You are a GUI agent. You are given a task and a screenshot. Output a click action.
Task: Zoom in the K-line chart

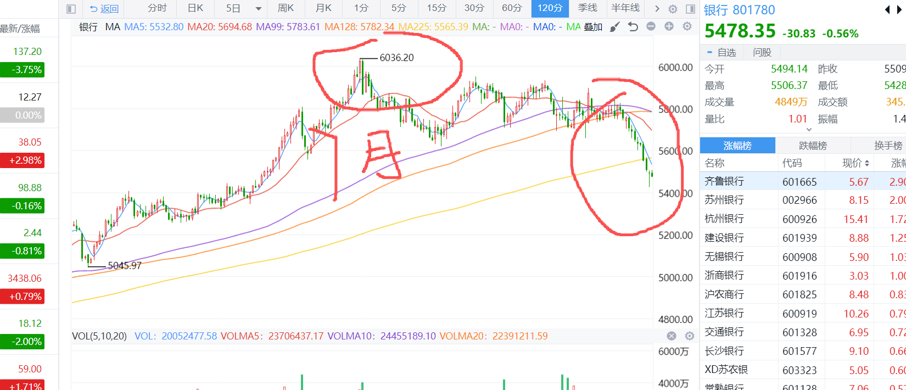pos(669,26)
